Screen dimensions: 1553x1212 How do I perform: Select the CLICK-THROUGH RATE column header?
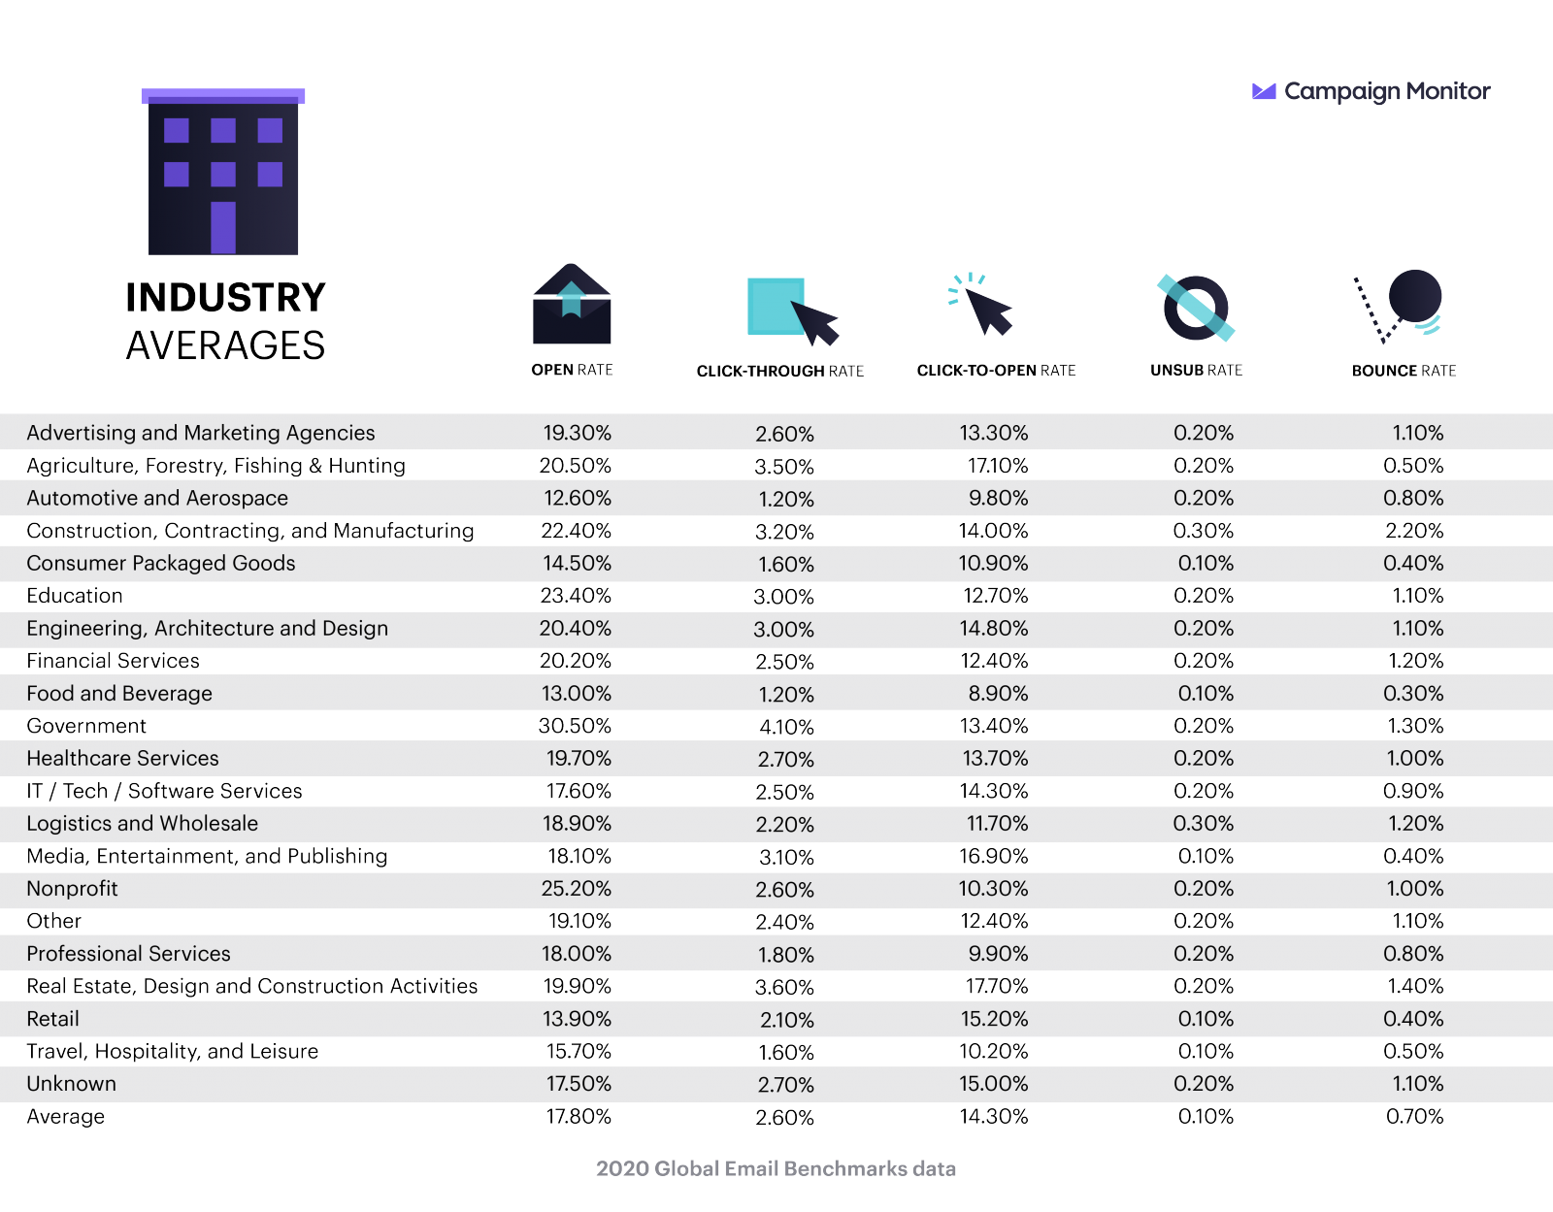click(780, 371)
